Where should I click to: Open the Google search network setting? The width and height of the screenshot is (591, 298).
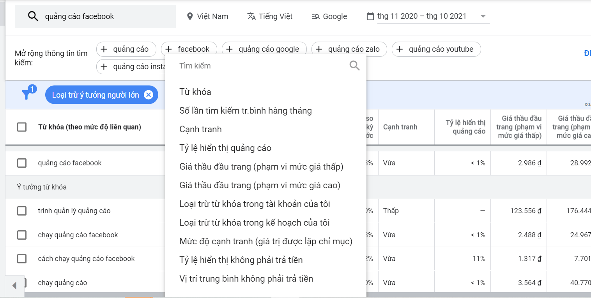[x=329, y=16]
